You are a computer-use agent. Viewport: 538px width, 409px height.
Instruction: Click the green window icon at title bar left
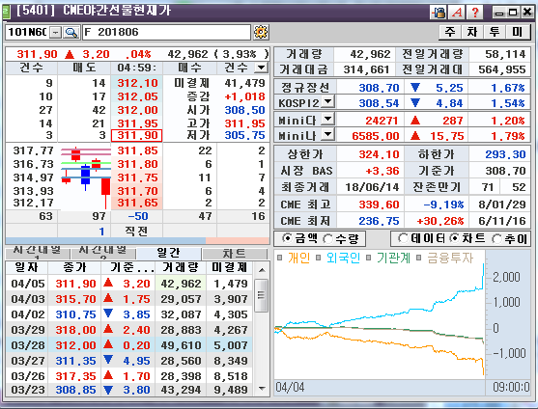coord(7,12)
